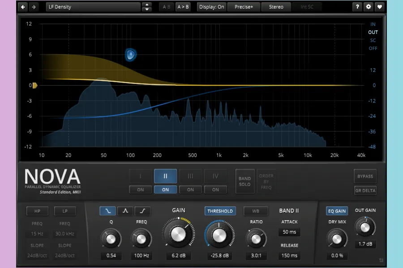This screenshot has width=403, height=268.
Task: Select the Band IV tab
Action: pyautogui.click(x=216, y=176)
